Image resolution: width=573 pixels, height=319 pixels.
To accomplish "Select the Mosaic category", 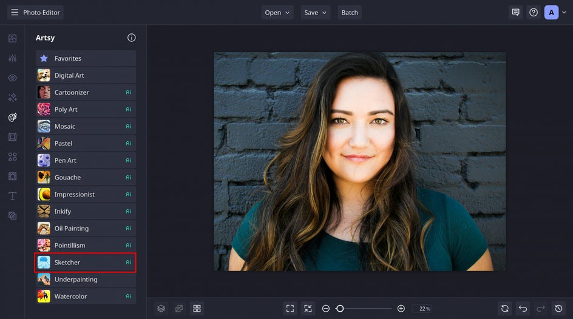I will [x=86, y=126].
